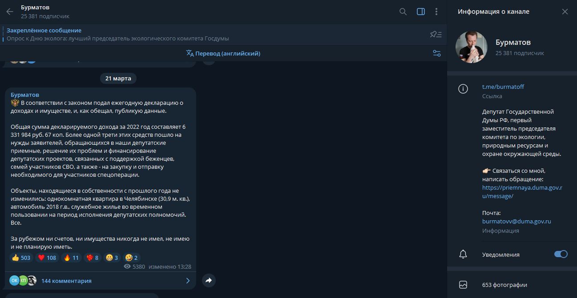Translate the chat to English

[x=223, y=53]
